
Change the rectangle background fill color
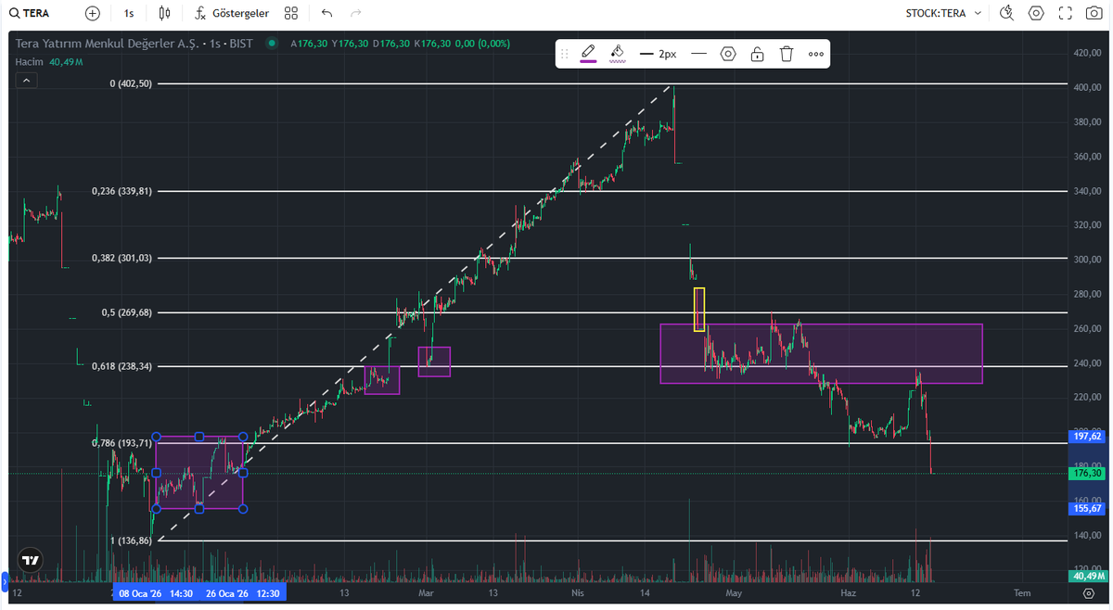tap(618, 54)
